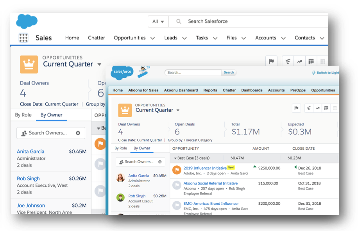The height and width of the screenshot is (231, 358).
Task: Open trend chart view in back window
Action: (299, 61)
